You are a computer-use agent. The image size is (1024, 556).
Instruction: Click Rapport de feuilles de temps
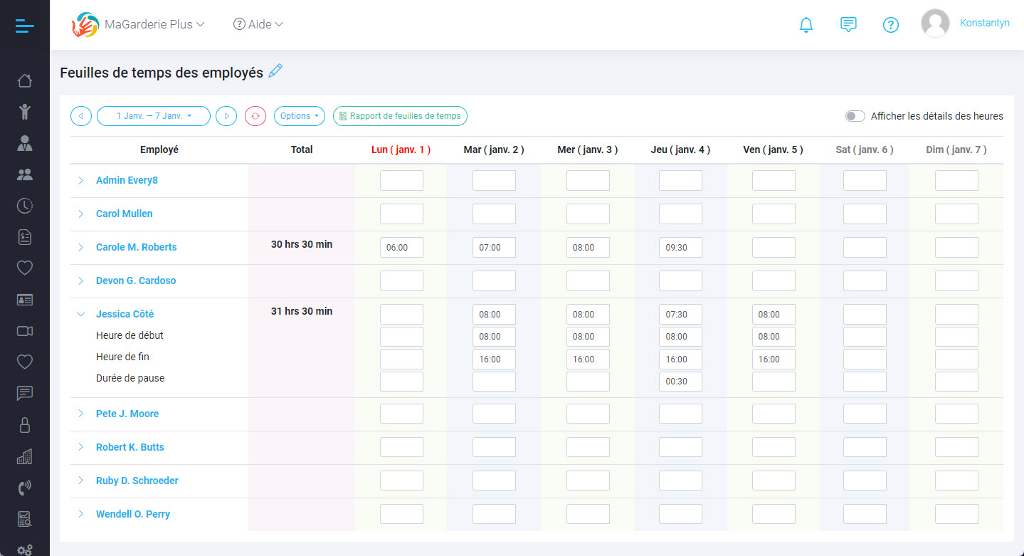click(400, 115)
